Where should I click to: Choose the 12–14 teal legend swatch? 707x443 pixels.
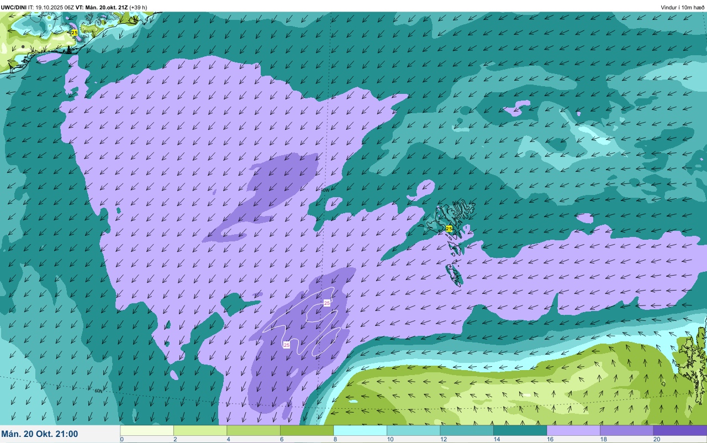click(467, 430)
